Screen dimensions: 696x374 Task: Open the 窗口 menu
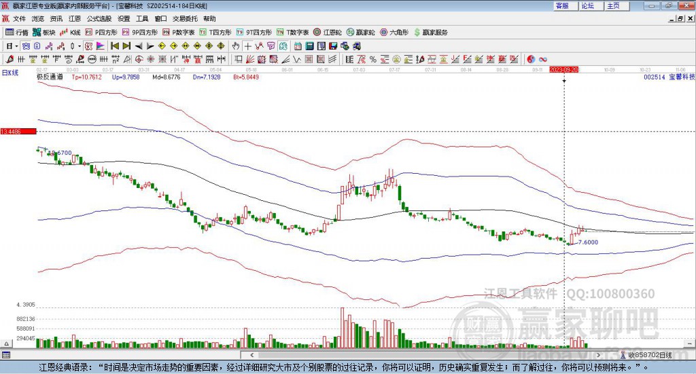[x=160, y=18]
